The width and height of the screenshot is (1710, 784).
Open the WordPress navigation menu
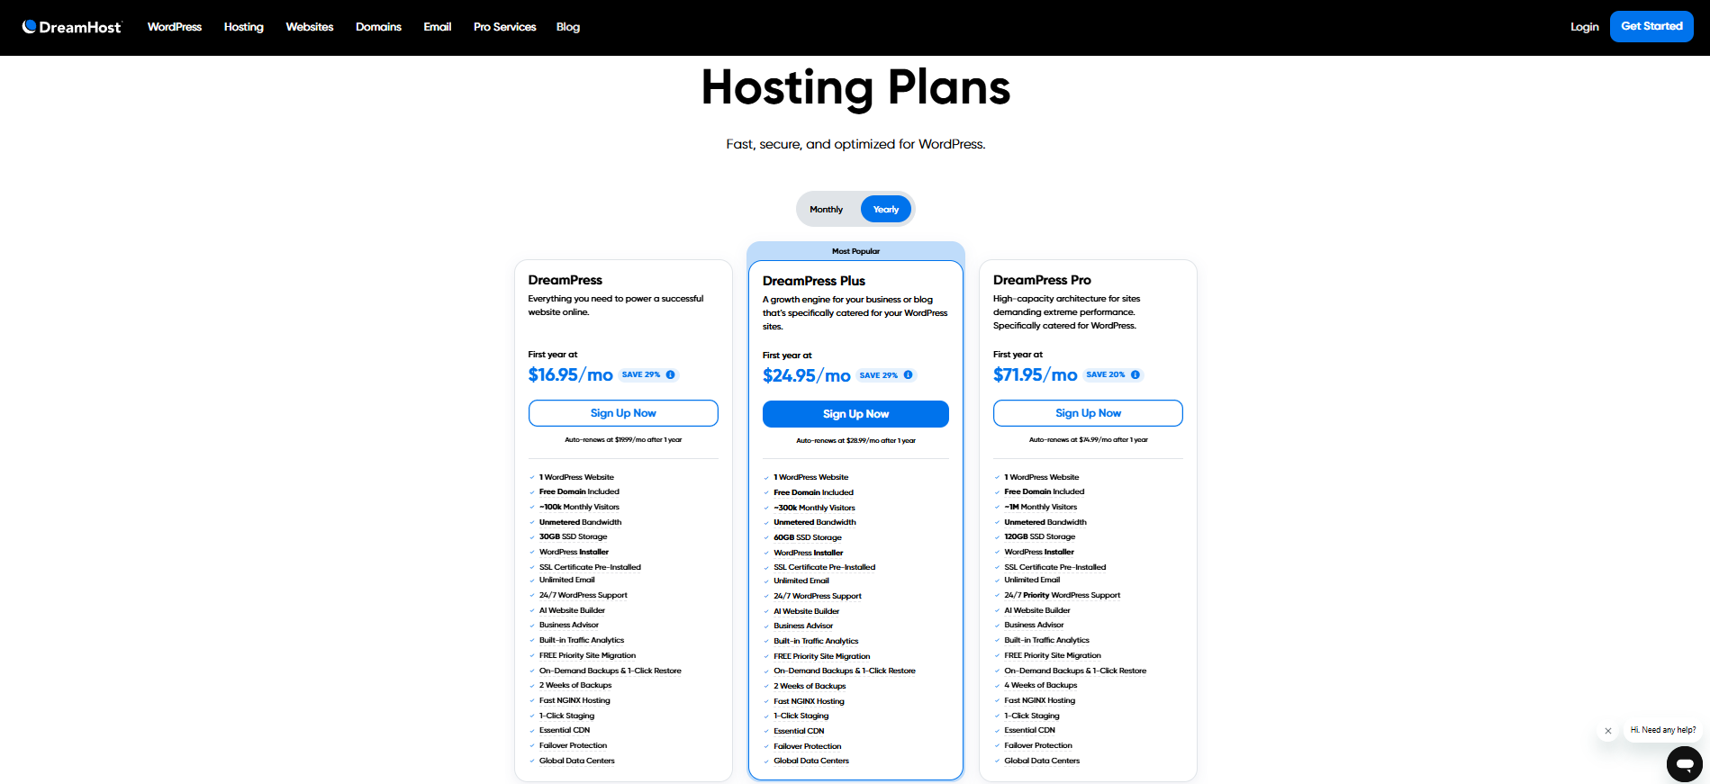175,27
